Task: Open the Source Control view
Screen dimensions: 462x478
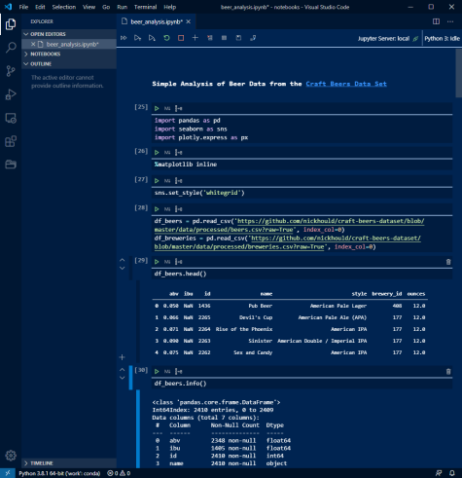Action: 11,71
